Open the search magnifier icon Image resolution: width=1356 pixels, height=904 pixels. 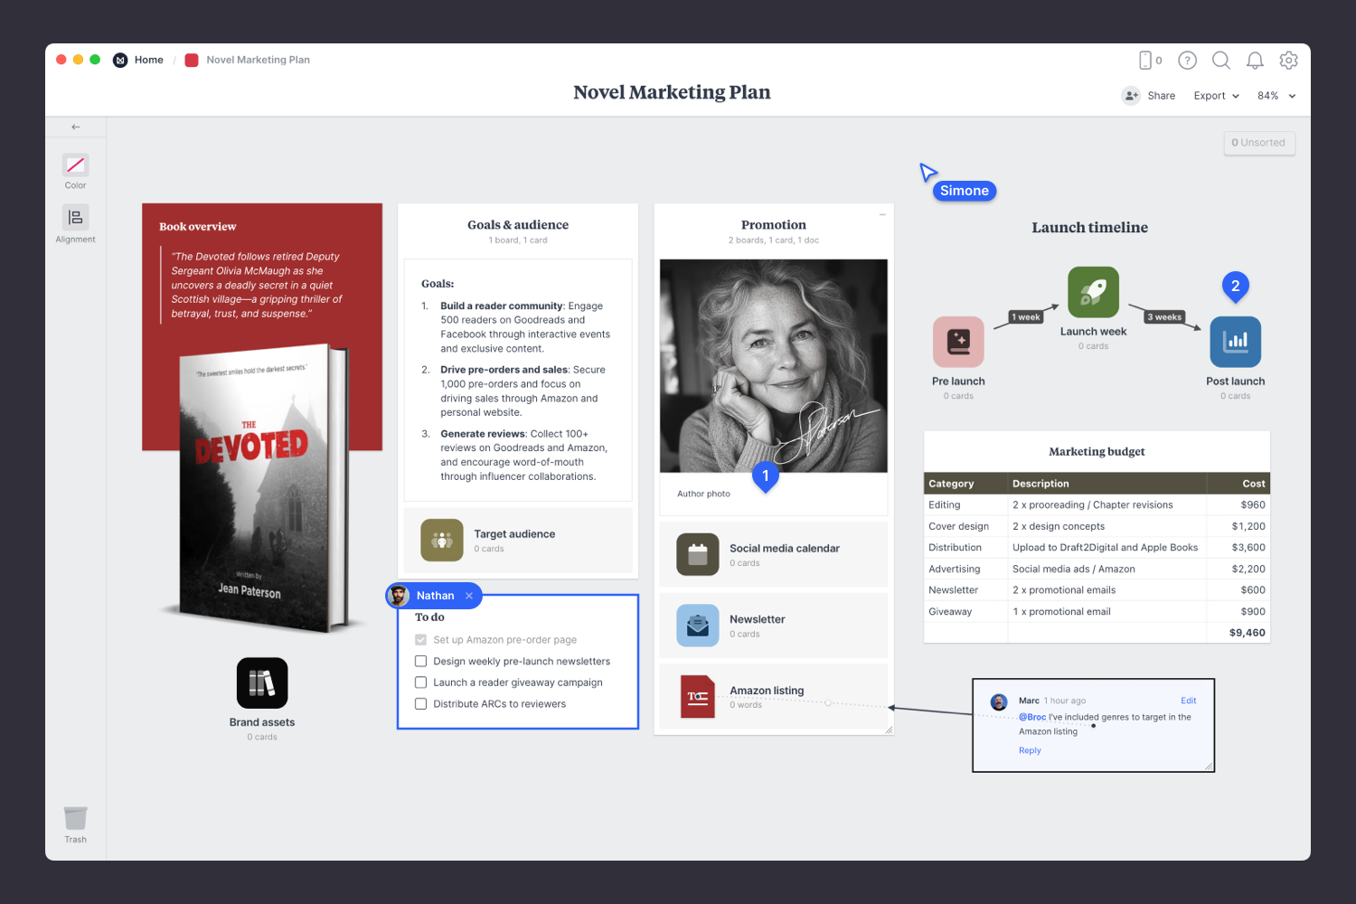(x=1220, y=61)
